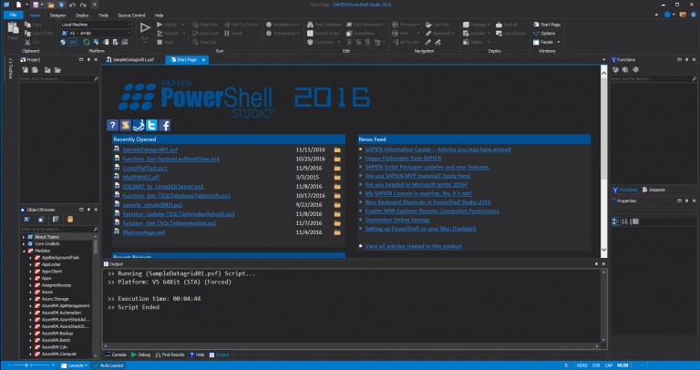Open sample_simpleSMO.ps1 recent file link
This screenshot has height=370, width=700.
(x=153, y=205)
